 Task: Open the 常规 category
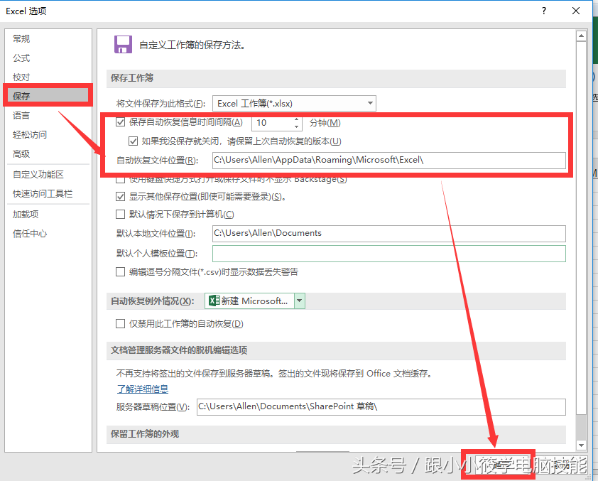21,38
